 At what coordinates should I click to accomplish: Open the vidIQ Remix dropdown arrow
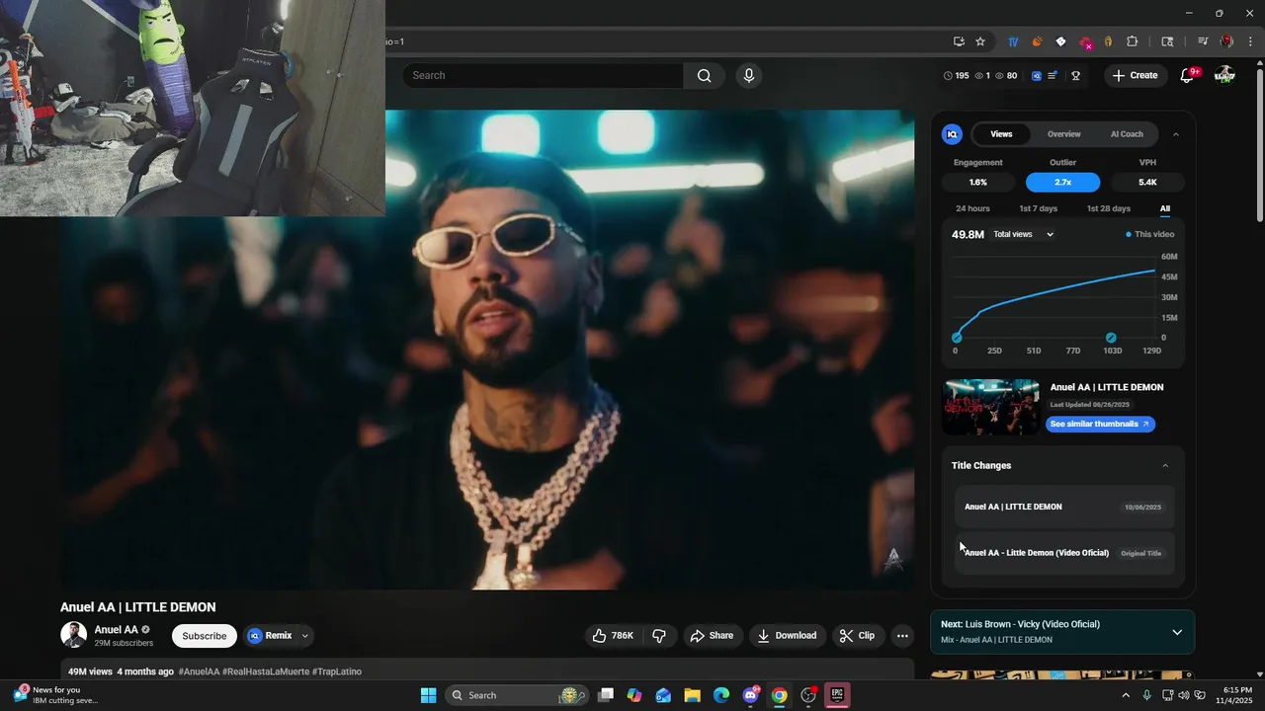[305, 636]
